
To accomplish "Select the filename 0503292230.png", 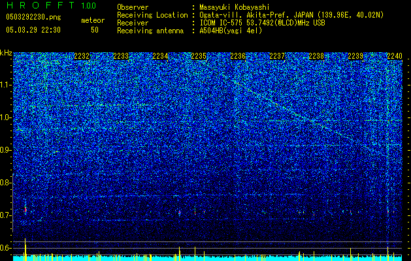I will 33,17.
